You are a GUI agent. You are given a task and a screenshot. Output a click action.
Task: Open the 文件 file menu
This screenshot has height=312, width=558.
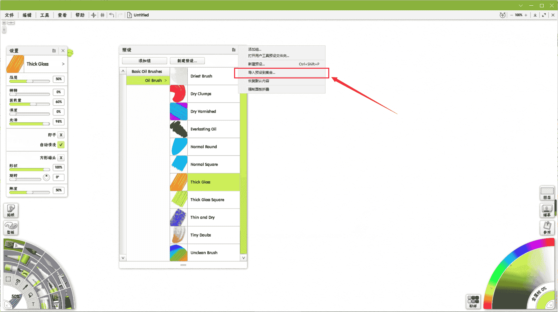pyautogui.click(x=9, y=15)
